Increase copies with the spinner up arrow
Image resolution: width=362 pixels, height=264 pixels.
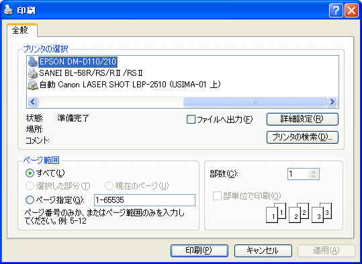[314, 171]
